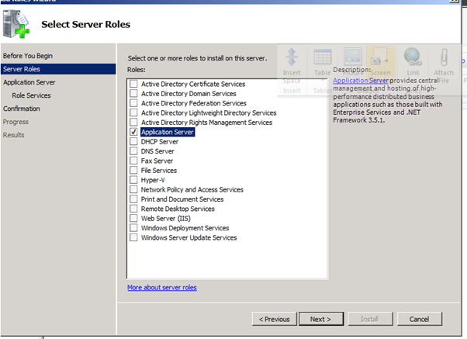Select Remote Desktop Services role label
Viewport: 467px width, 339px height.
click(178, 209)
